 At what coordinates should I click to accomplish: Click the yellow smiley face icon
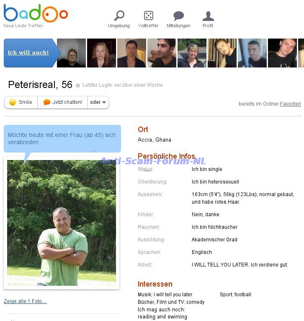13,102
